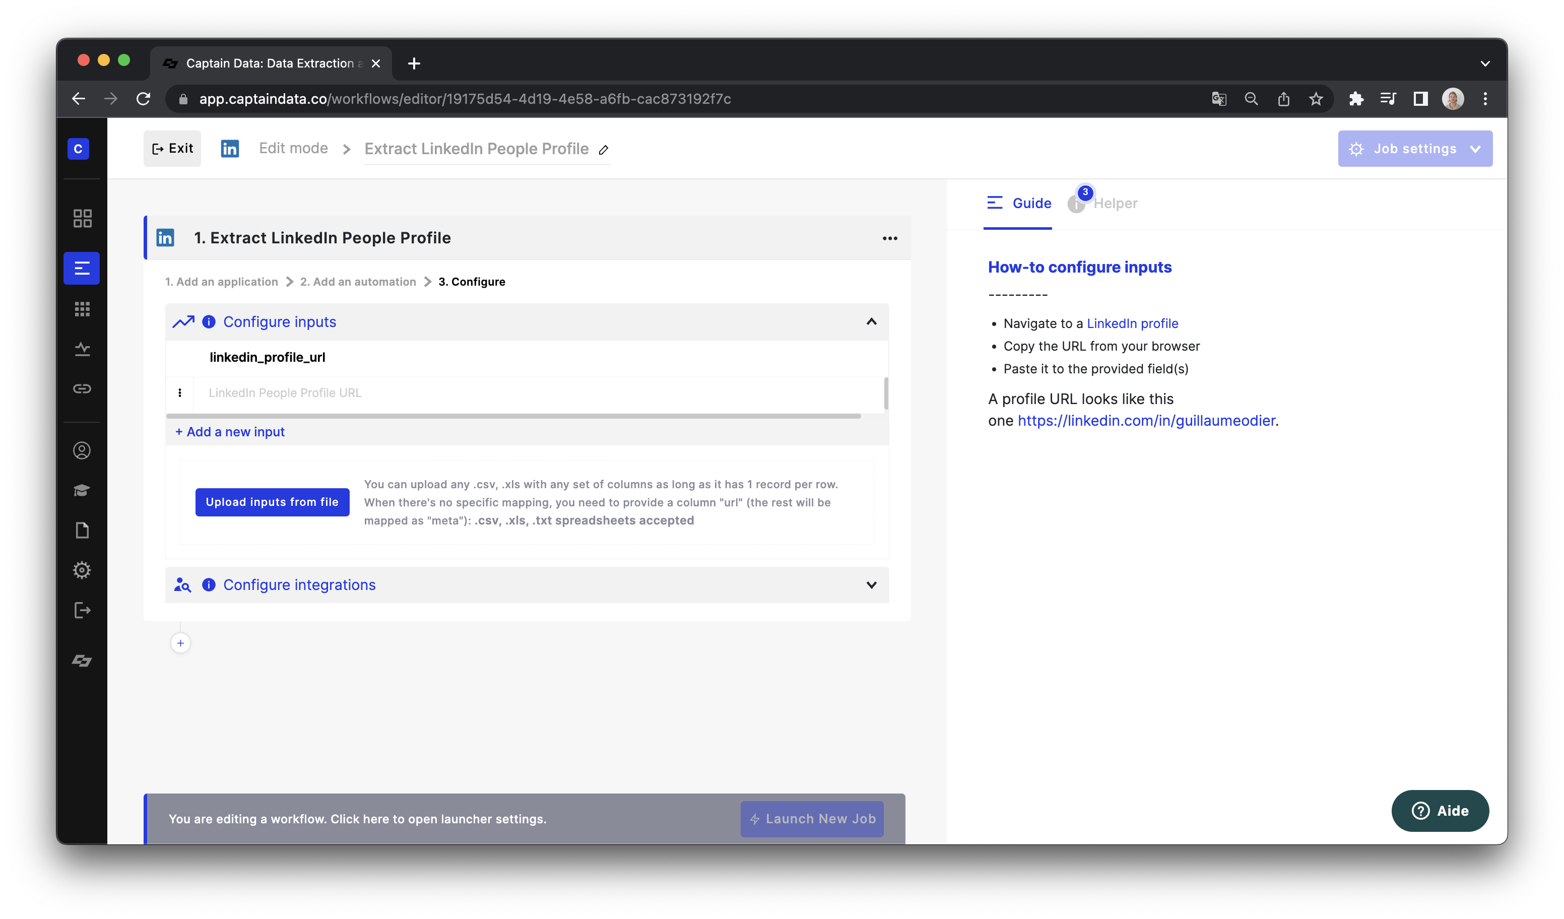The height and width of the screenshot is (919, 1564).
Task: Switch to the Guide tab
Action: coord(1018,204)
